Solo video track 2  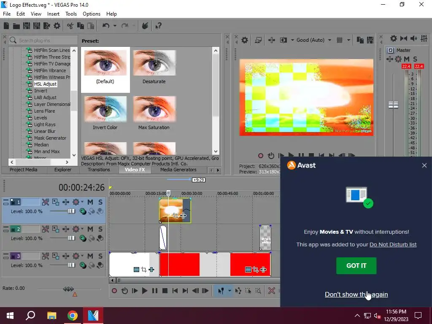(x=100, y=229)
